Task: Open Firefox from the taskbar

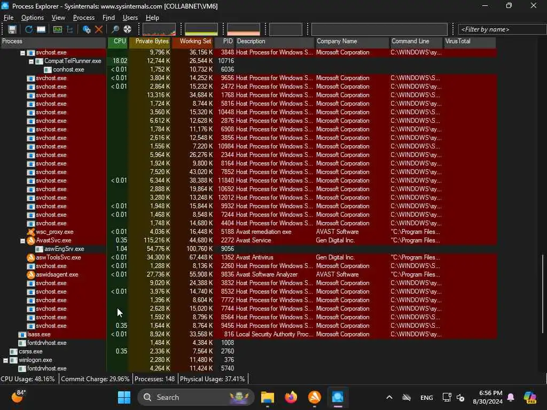Action: pyautogui.click(x=291, y=397)
